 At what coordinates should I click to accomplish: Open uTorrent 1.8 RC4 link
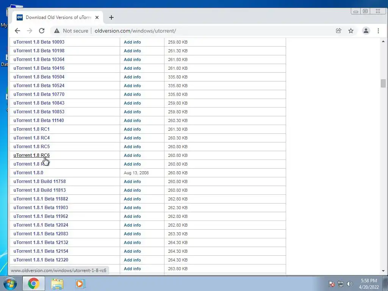[x=31, y=138]
